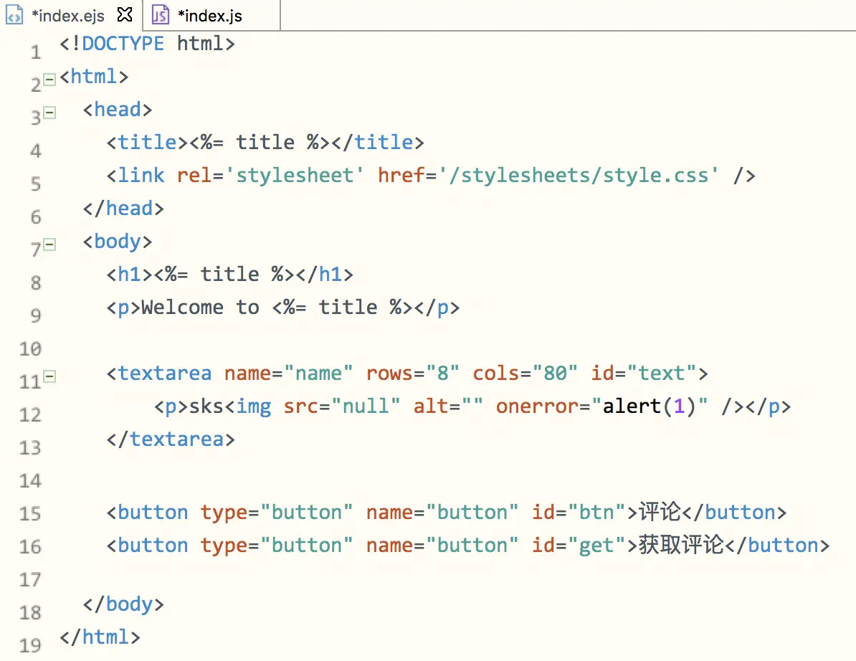Click id="get" attribute on line 16
The width and height of the screenshot is (856, 661).
coord(579,546)
